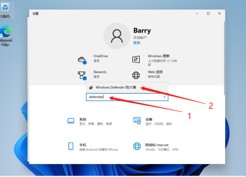This screenshot has width=246, height=177.
Task: Open the 手机 category title
Action: click(83, 145)
